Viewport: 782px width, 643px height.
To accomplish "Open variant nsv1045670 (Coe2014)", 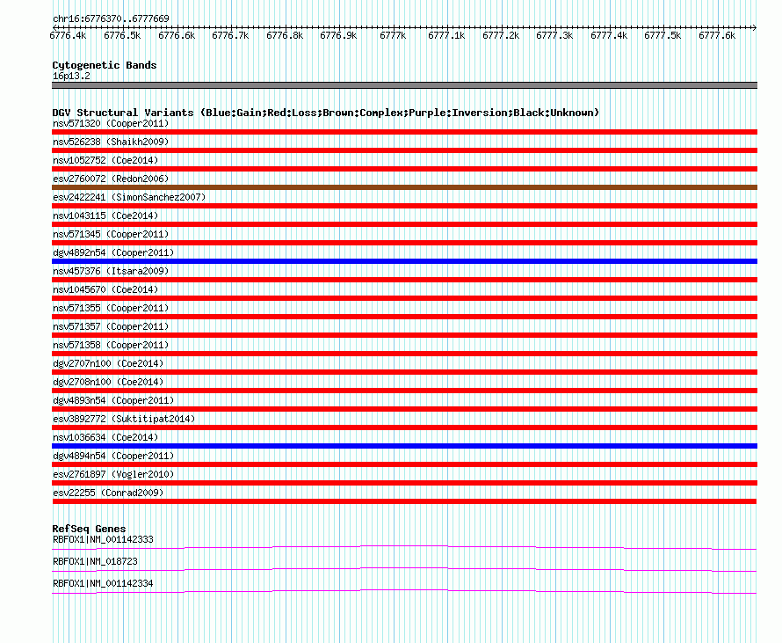I will [105, 289].
